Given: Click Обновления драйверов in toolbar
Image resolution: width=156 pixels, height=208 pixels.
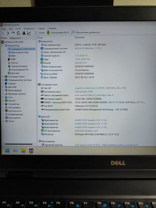Looking at the screenshot, I should 86,32.
